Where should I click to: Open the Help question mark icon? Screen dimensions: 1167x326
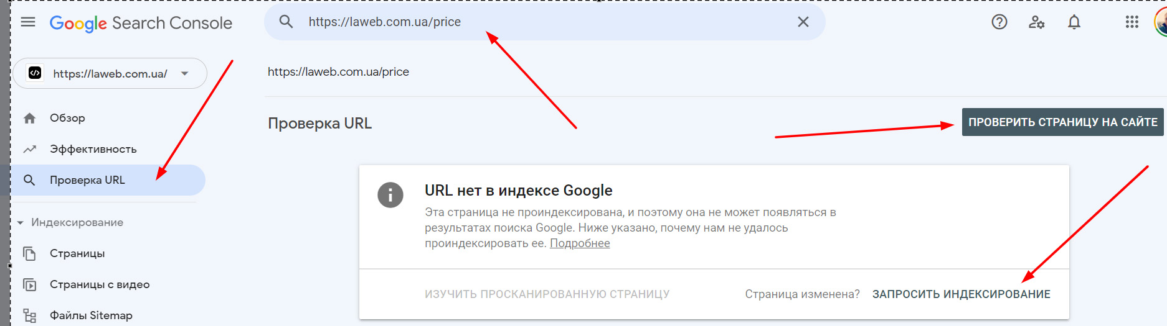click(999, 22)
